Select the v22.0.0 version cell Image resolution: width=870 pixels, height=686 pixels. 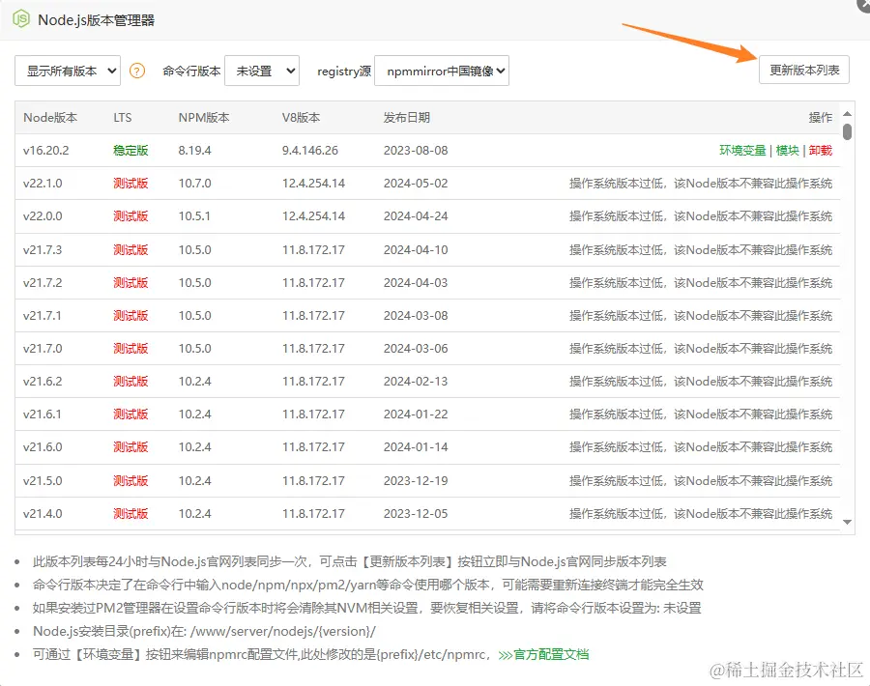click(x=43, y=215)
